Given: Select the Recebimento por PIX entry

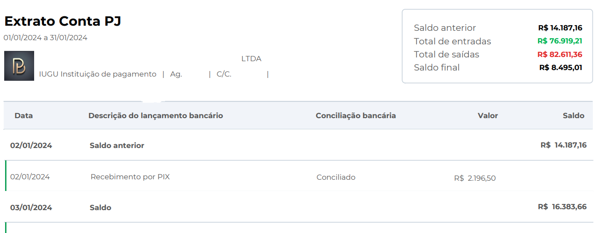Looking at the screenshot, I should [130, 177].
